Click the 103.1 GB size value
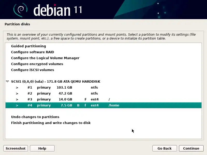The width and height of the screenshot is (207, 155). [64, 88]
